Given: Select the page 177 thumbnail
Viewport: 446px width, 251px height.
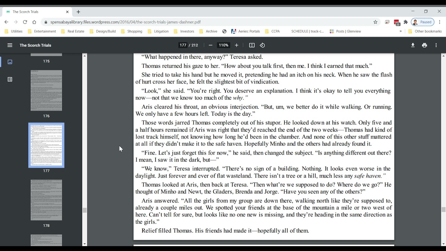Looking at the screenshot, I should [x=46, y=145].
